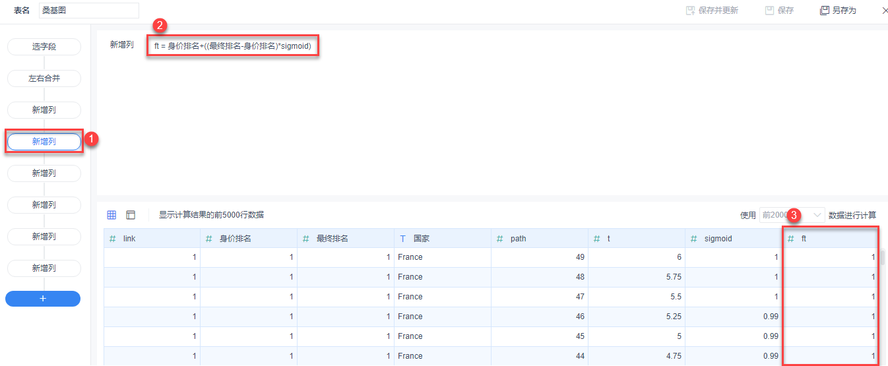
Task: Click the 数据进行计算 label
Action: 852,215
